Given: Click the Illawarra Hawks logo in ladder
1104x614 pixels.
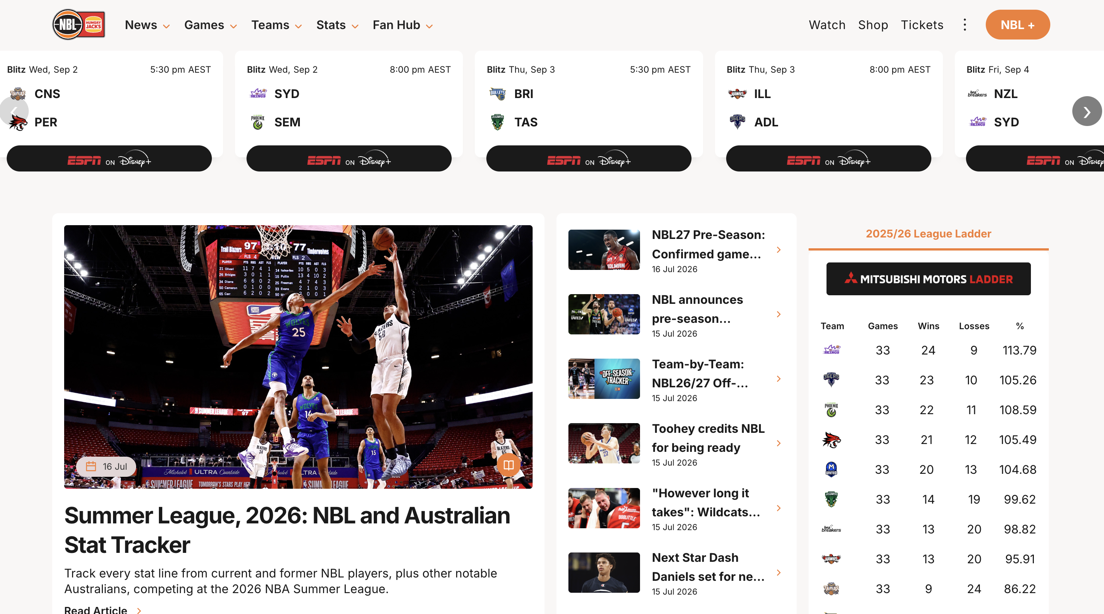Looking at the screenshot, I should pyautogui.click(x=831, y=559).
